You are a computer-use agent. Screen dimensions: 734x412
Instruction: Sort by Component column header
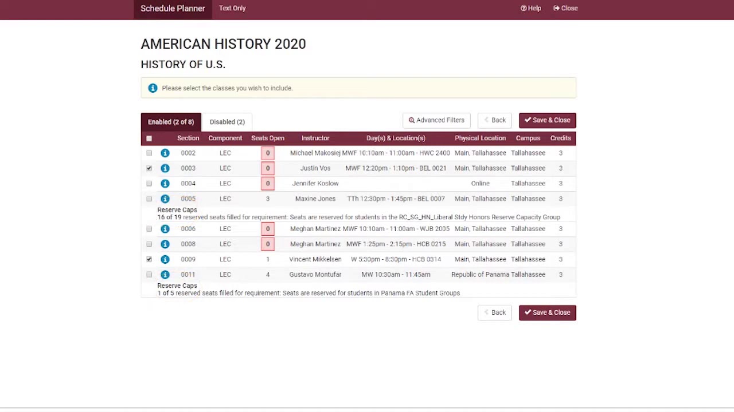point(225,138)
